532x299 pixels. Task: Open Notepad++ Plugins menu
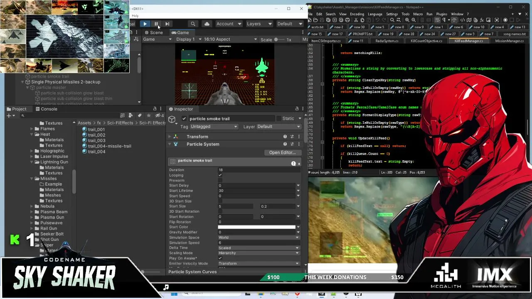pos(441,14)
